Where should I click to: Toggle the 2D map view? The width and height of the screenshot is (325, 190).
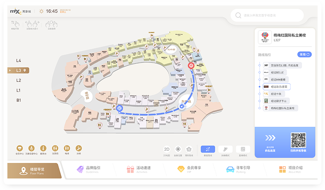(x=167, y=149)
